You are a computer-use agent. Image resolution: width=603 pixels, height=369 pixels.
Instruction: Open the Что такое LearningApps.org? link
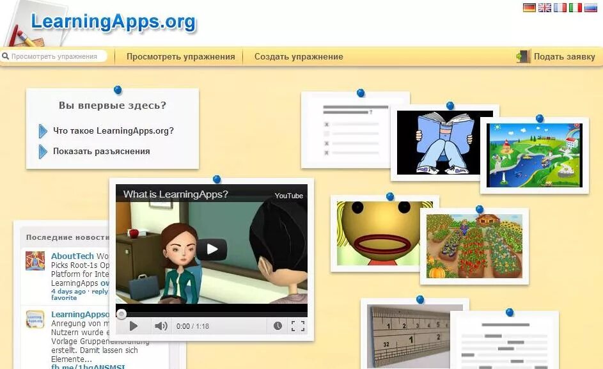[113, 131]
